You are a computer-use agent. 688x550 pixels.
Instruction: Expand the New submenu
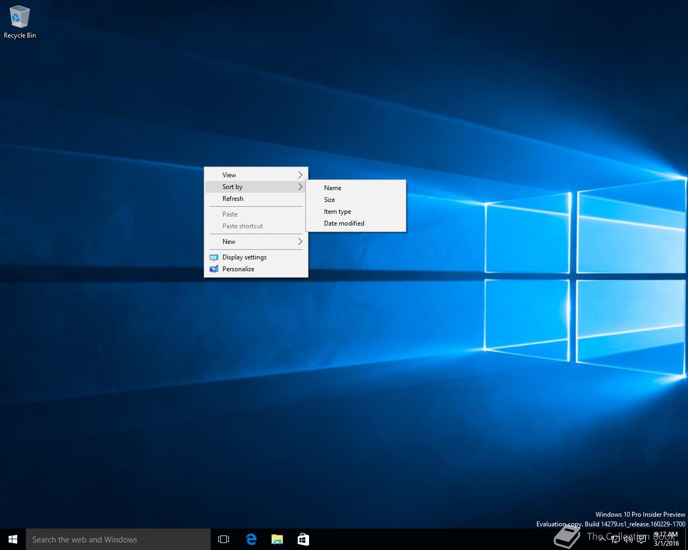(256, 241)
